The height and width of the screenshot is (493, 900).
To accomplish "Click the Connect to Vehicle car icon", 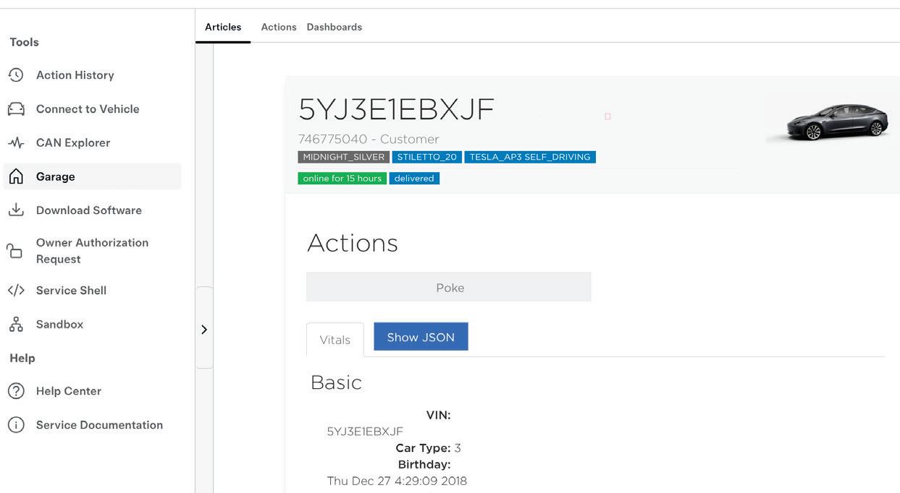I will pos(16,108).
